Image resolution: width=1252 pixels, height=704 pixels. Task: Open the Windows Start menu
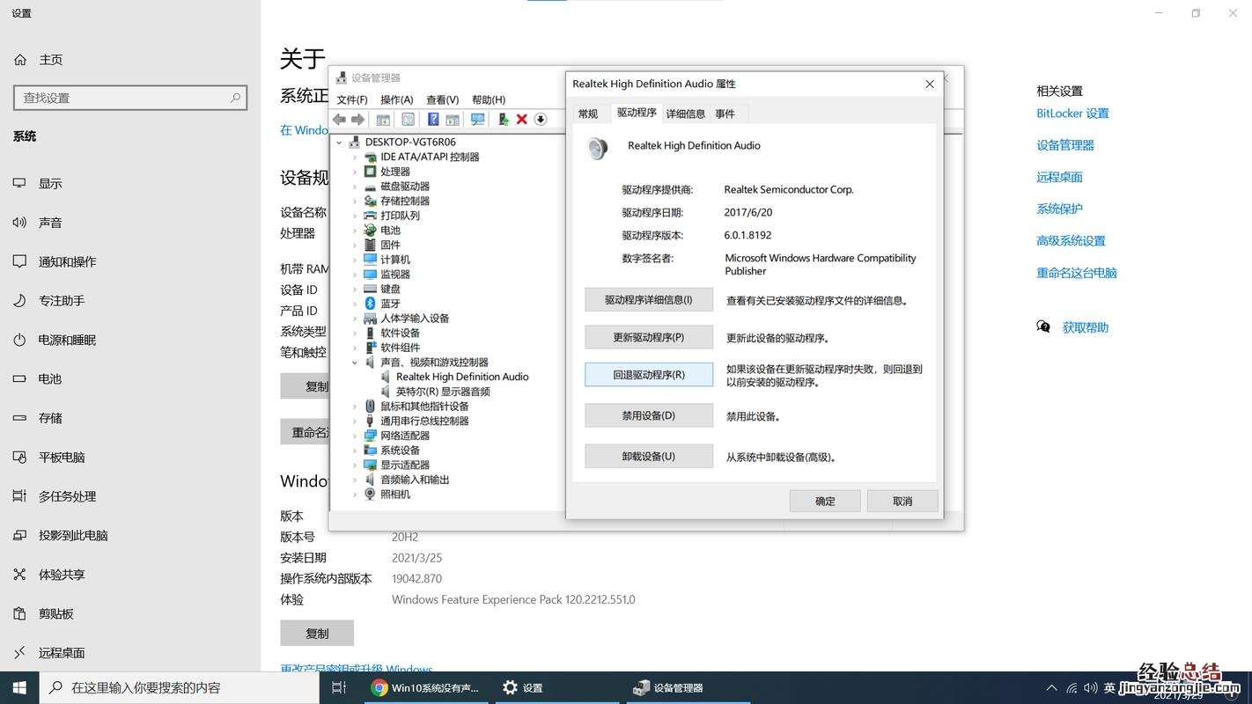[19, 687]
